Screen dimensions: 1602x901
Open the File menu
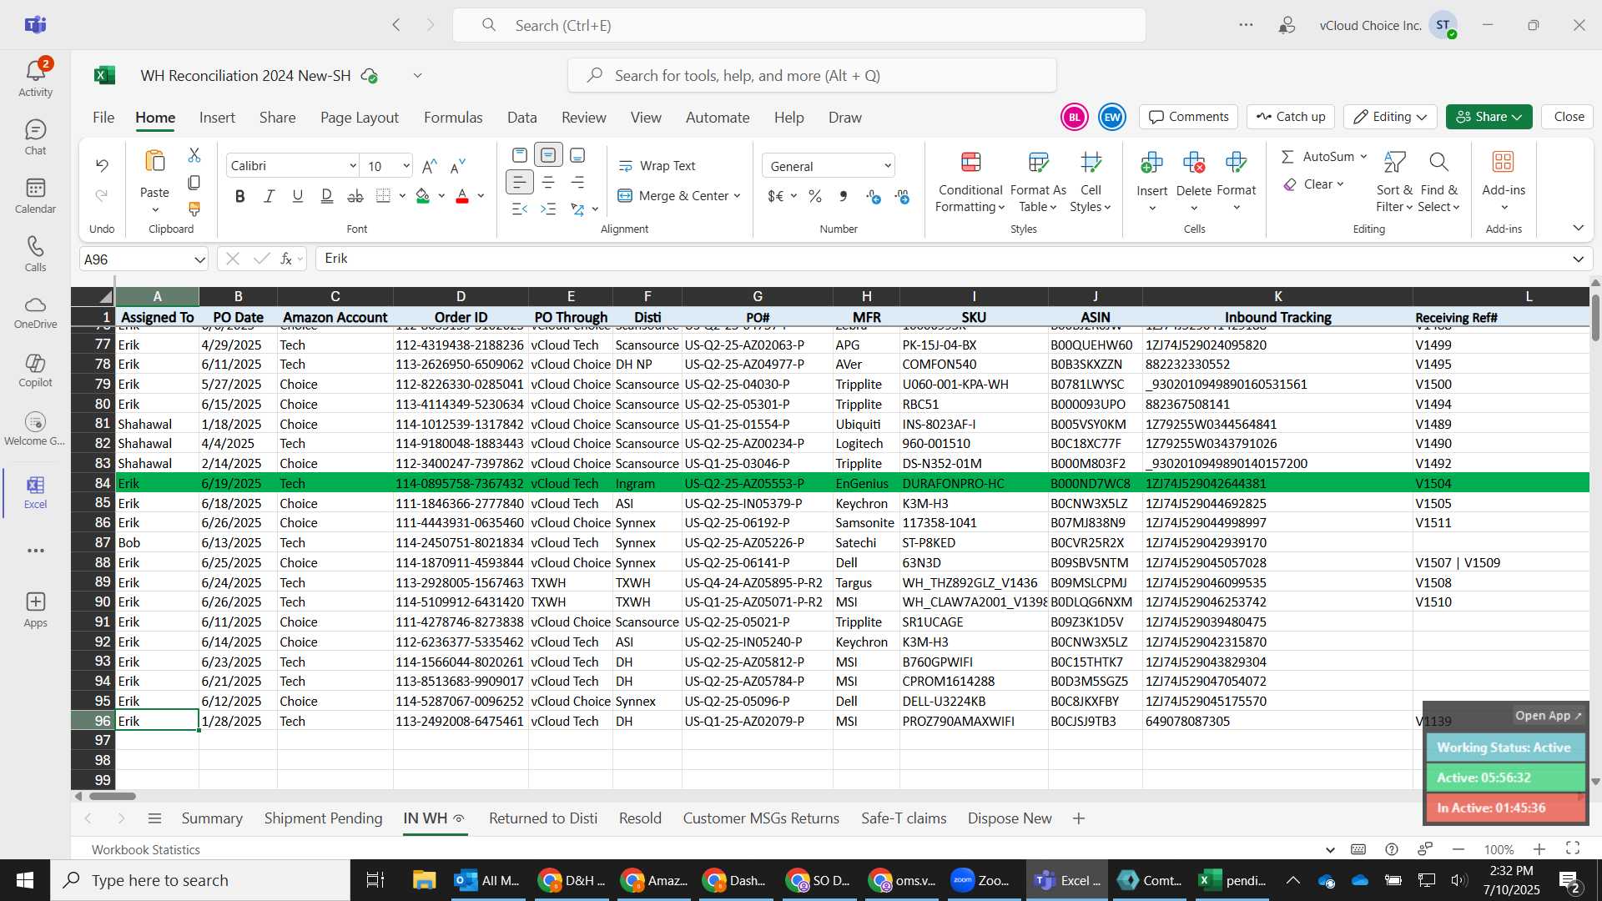point(103,118)
